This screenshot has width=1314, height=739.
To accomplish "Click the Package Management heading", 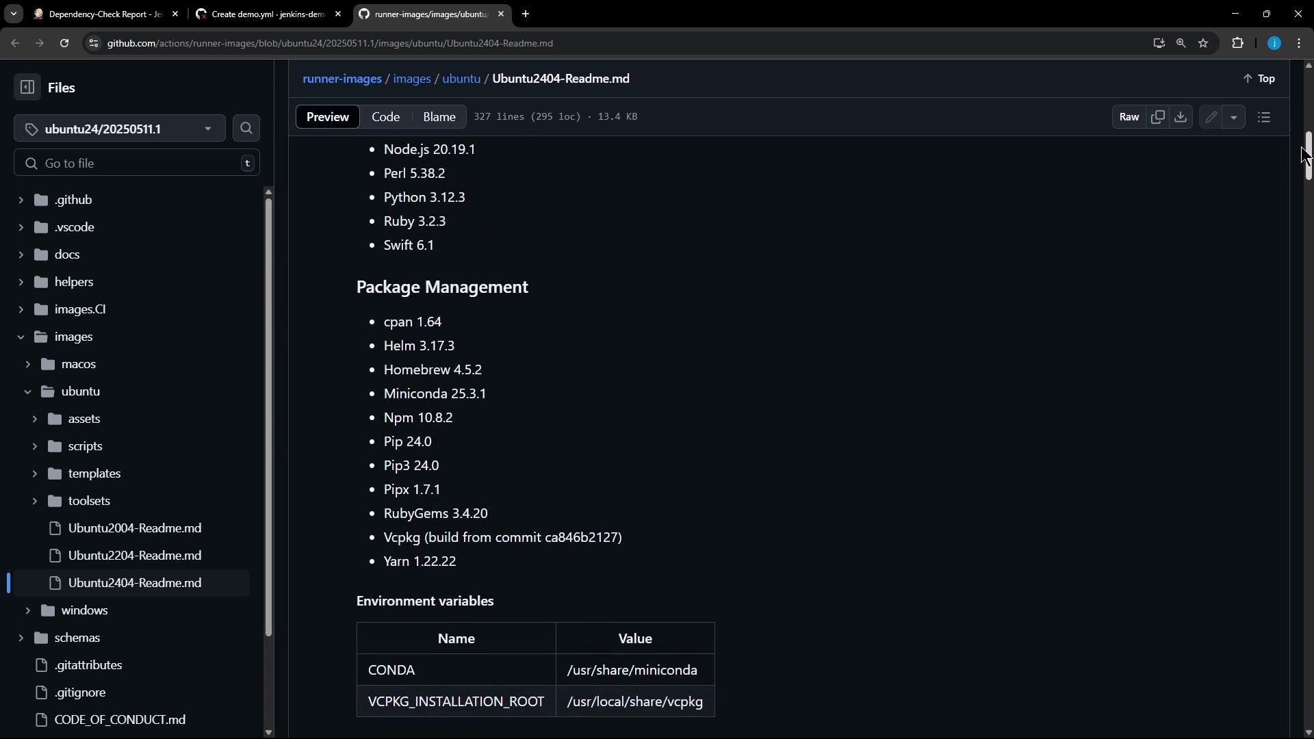I will pyautogui.click(x=442, y=287).
